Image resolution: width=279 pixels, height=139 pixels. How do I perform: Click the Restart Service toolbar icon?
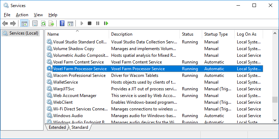coord(106,23)
